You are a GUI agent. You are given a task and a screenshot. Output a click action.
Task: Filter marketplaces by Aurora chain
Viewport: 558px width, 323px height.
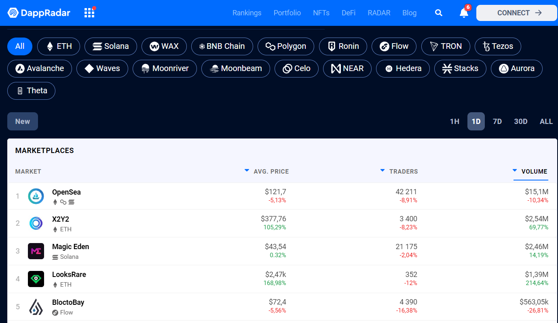click(x=517, y=68)
